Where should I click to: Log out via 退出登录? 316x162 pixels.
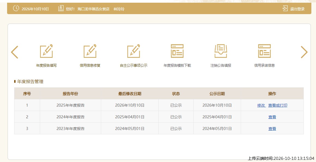tap(297, 9)
